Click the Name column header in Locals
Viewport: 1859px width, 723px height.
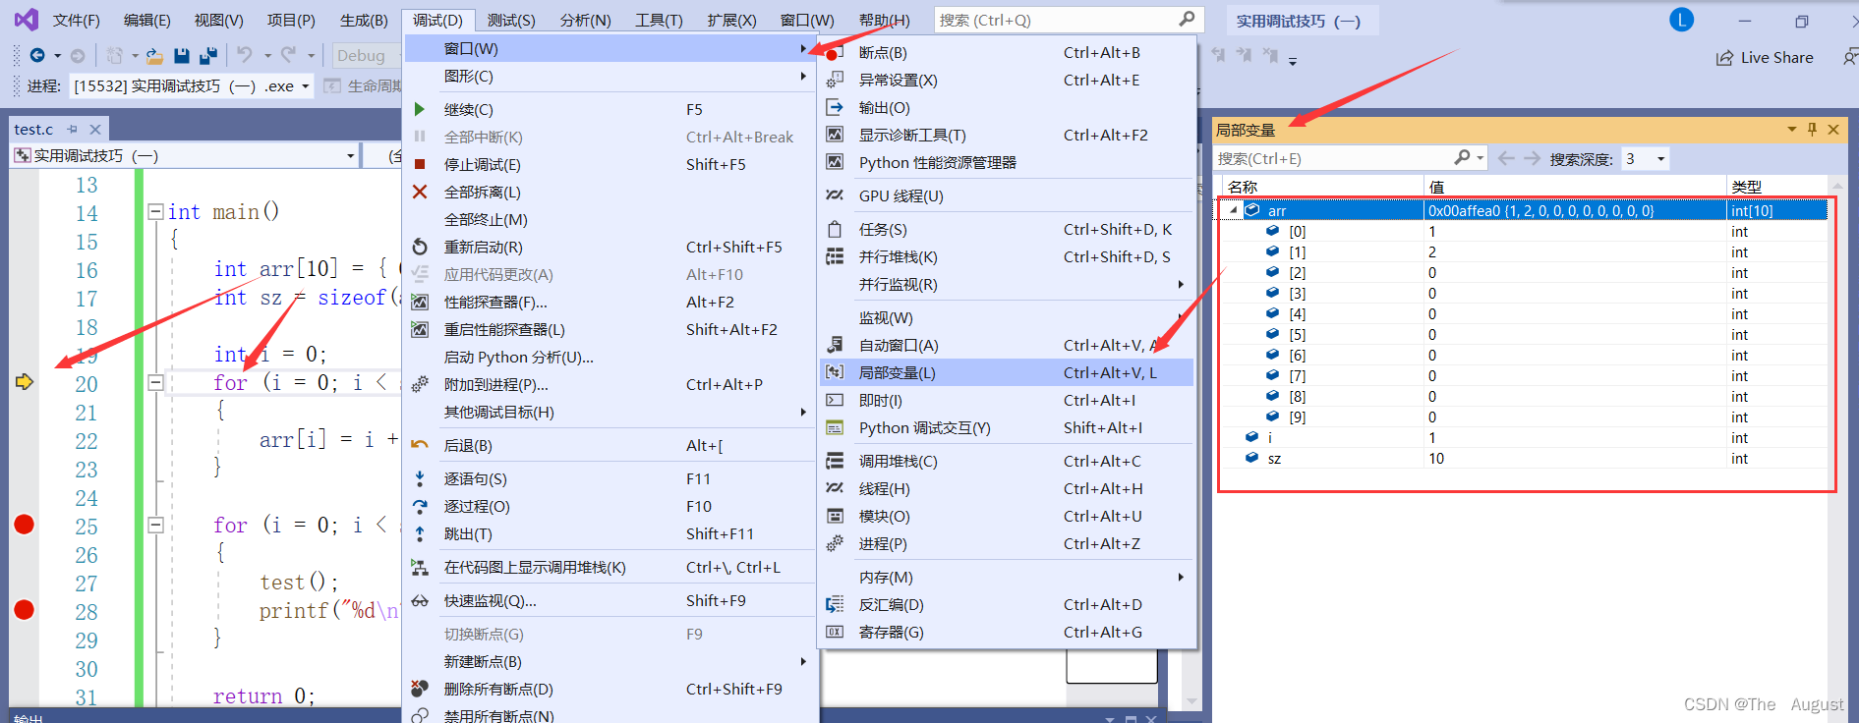click(x=1322, y=187)
